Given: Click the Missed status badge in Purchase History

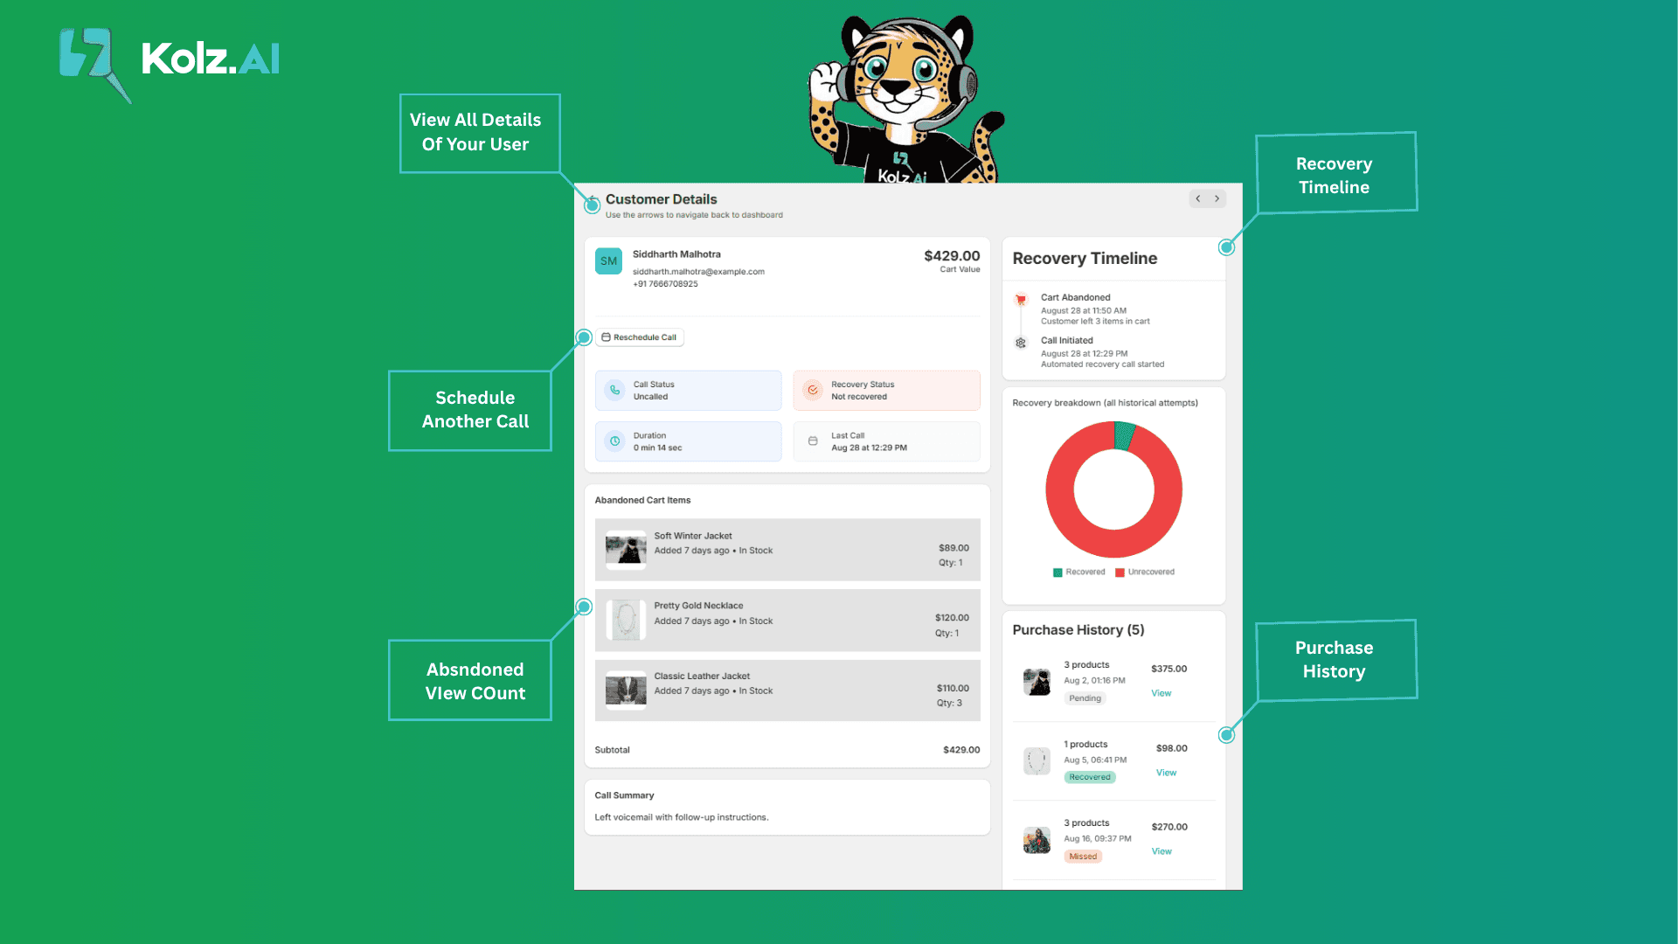Looking at the screenshot, I should click(1083, 856).
